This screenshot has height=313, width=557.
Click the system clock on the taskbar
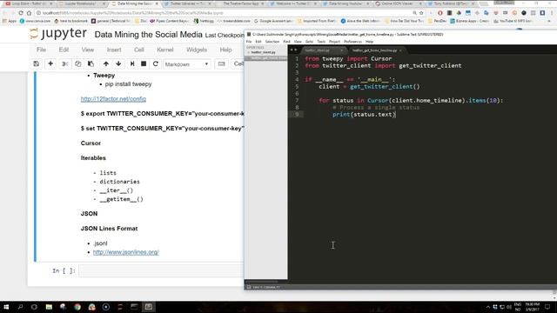(532, 307)
